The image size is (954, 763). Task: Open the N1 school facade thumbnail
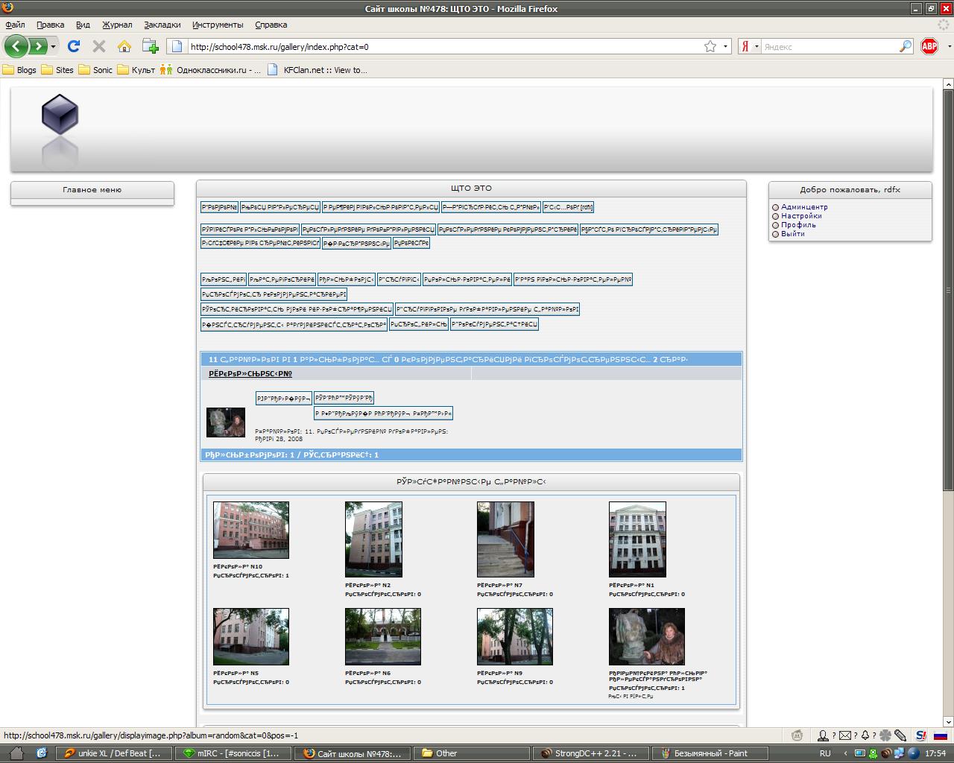(637, 539)
